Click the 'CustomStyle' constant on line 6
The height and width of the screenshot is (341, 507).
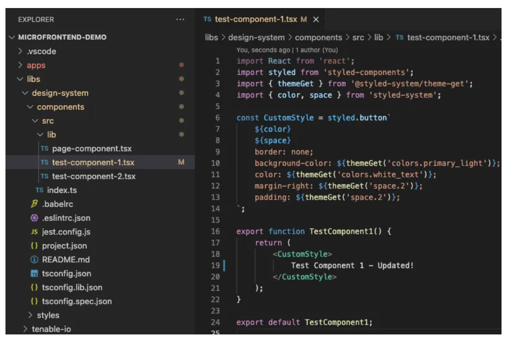point(289,118)
